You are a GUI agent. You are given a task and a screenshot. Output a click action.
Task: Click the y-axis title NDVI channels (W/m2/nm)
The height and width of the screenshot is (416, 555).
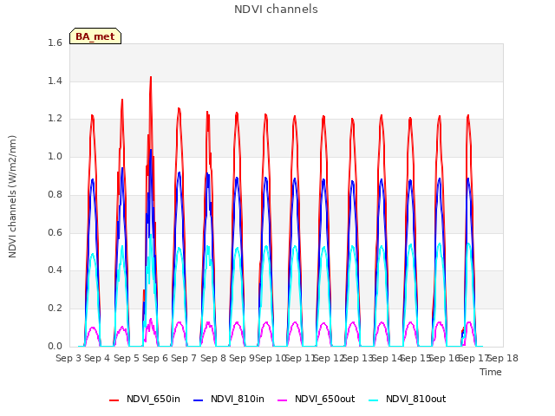12,197
